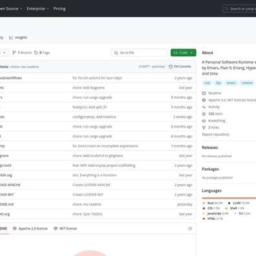Open commit chore: Add scratch.ll to gitignore
This screenshot has height=256, width=256.
click(x=98, y=156)
